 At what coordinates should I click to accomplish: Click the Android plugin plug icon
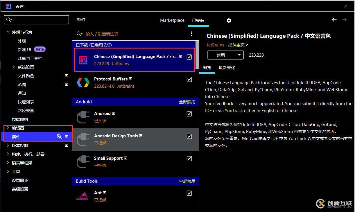[x=83, y=117]
